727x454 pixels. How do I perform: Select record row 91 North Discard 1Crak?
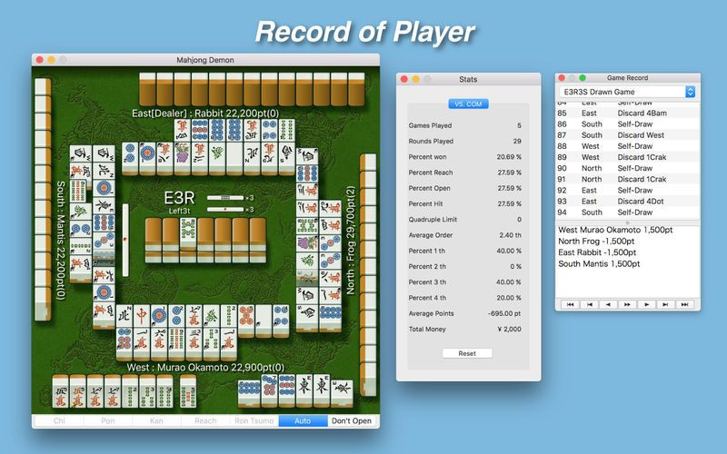click(627, 179)
